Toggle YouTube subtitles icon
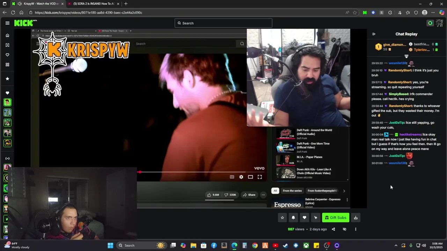 (x=232, y=177)
